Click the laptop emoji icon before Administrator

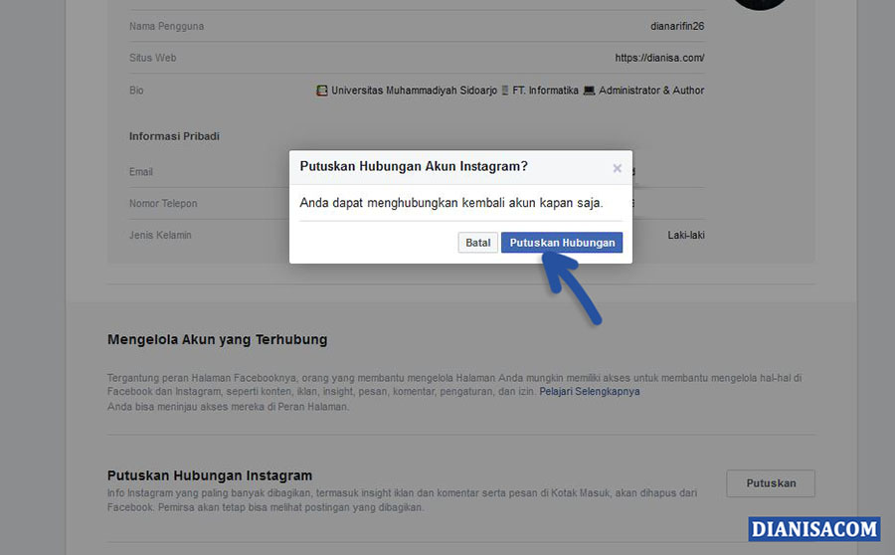pos(589,91)
